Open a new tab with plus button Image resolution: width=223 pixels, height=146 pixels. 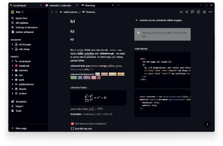click(118, 5)
